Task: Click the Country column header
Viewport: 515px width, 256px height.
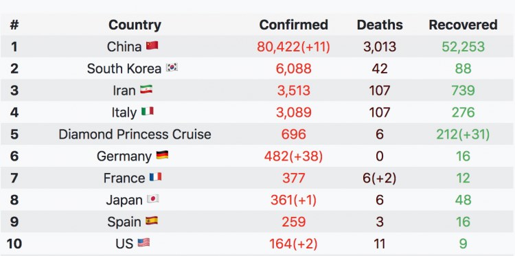Action: tap(135, 25)
